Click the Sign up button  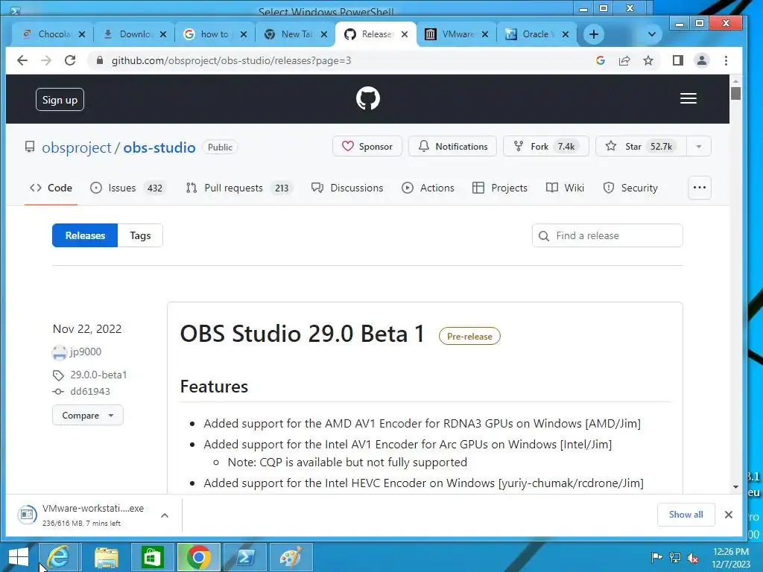tap(60, 100)
